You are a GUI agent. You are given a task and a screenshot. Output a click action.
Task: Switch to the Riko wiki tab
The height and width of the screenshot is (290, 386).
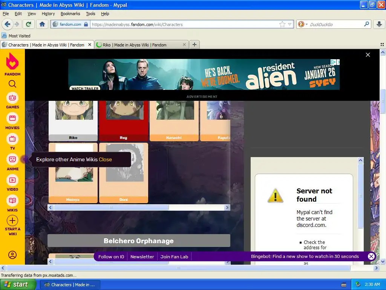pyautogui.click(x=141, y=45)
